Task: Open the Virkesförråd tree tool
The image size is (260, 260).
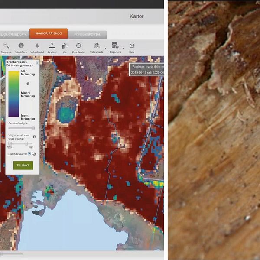Action: point(37,48)
